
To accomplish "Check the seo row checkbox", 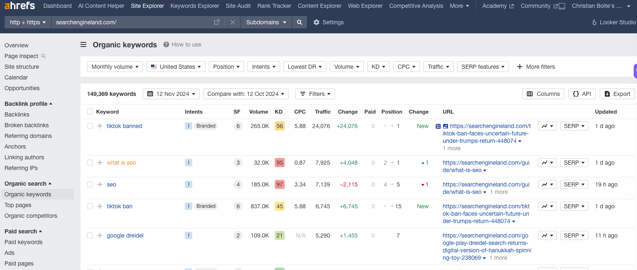I will 90,184.
